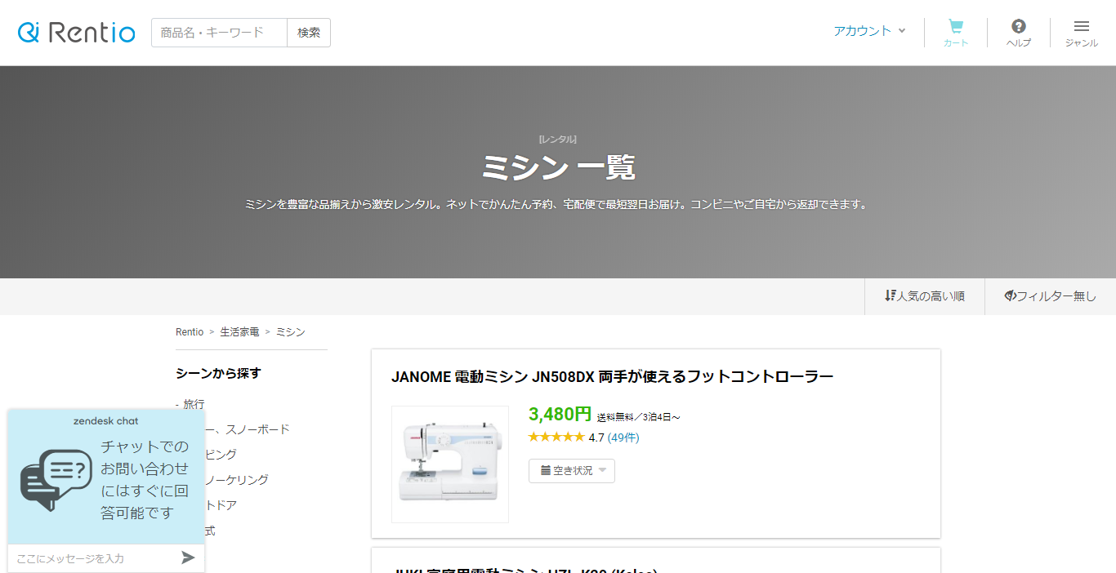Click the product keyword search field
This screenshot has width=1116, height=573.
pyautogui.click(x=219, y=33)
